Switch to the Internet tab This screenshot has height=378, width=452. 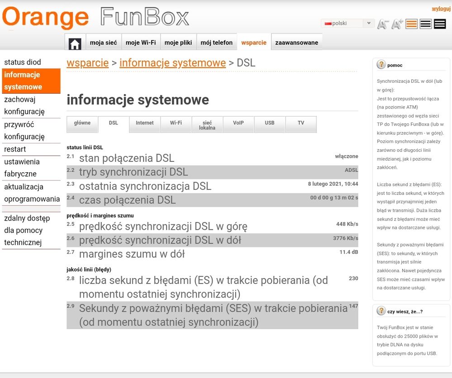[x=145, y=123]
